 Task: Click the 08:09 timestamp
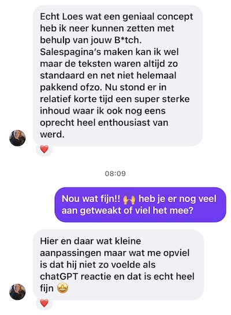coord(115,174)
